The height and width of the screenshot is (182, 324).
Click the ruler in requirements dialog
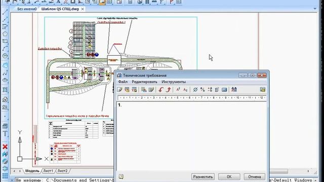pyautogui.click(x=191, y=98)
